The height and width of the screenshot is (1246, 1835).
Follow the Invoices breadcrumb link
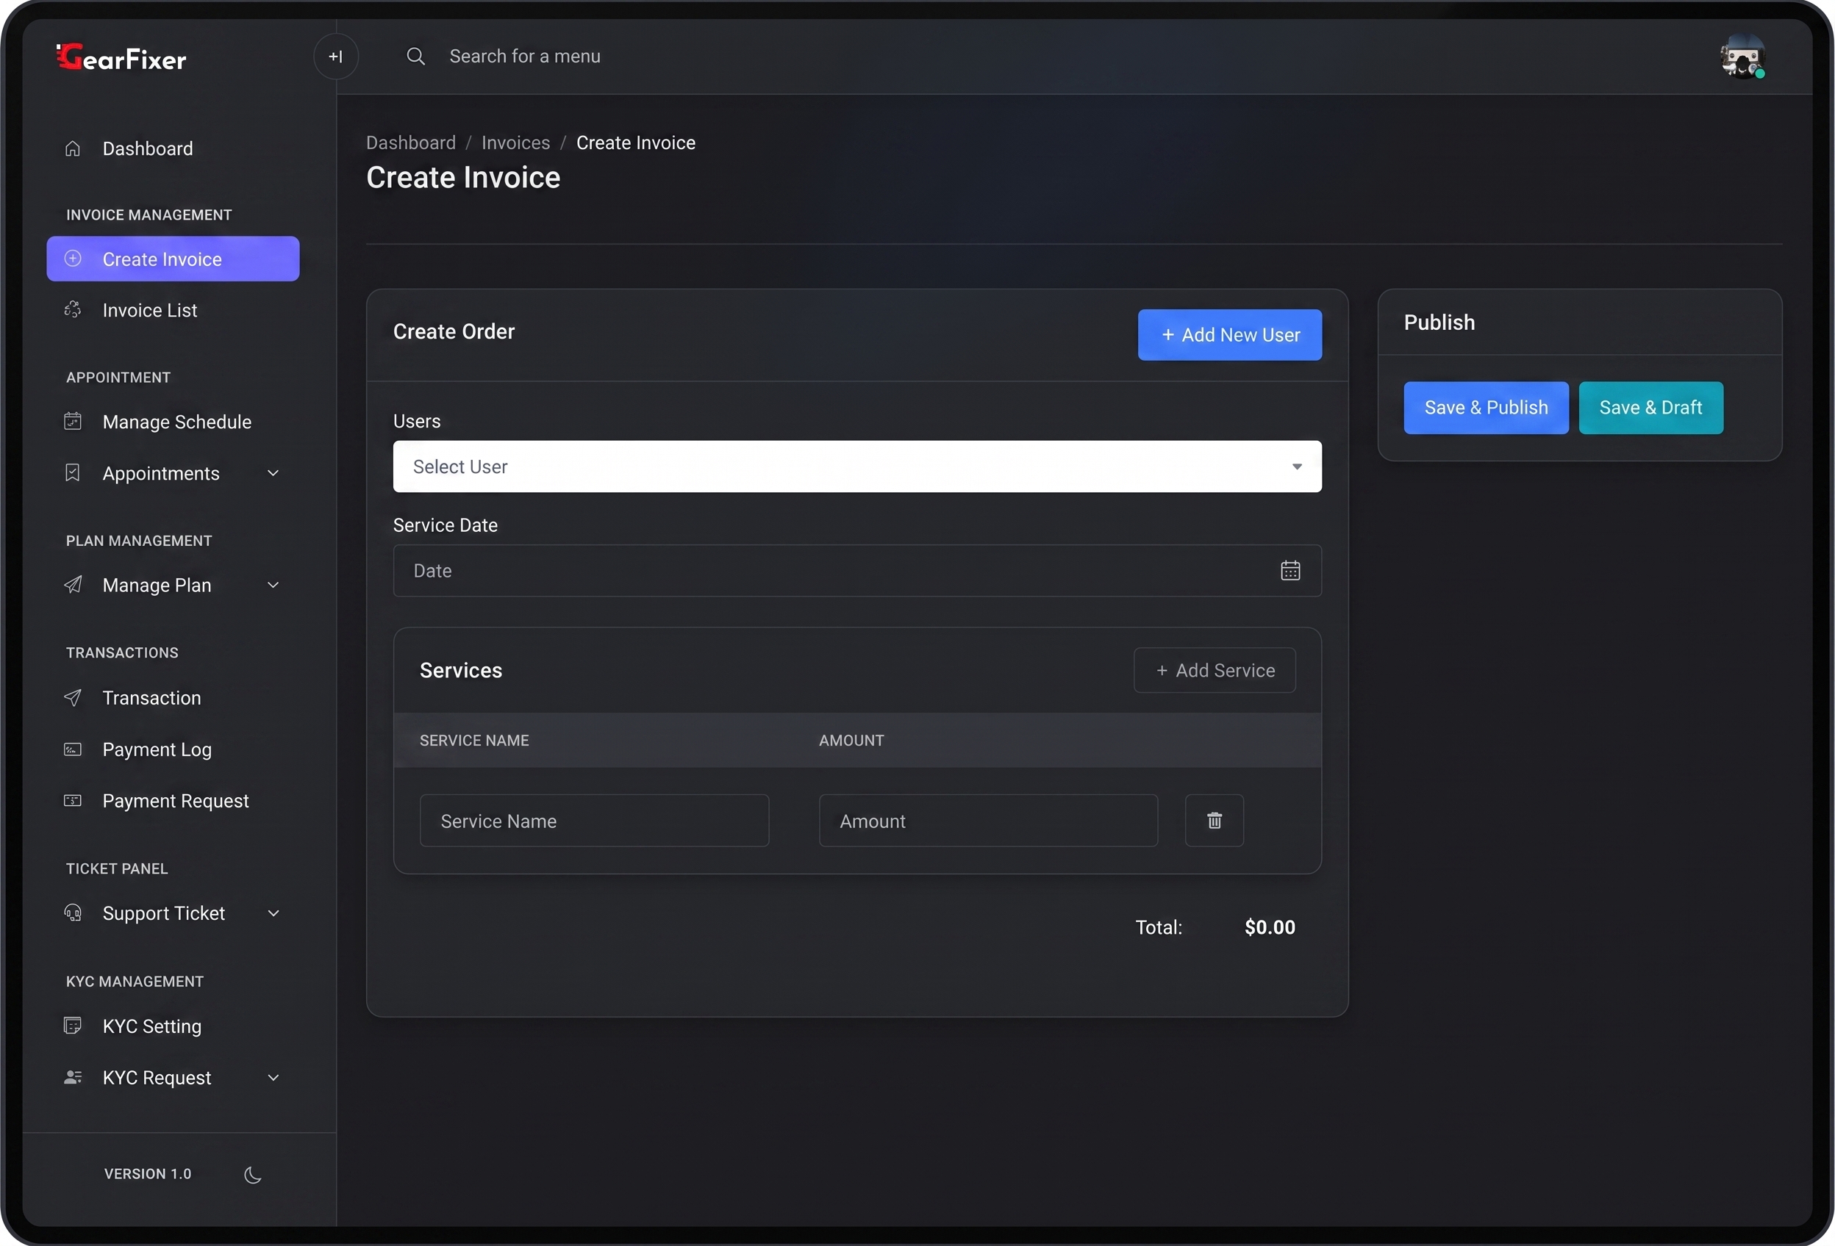click(x=515, y=143)
